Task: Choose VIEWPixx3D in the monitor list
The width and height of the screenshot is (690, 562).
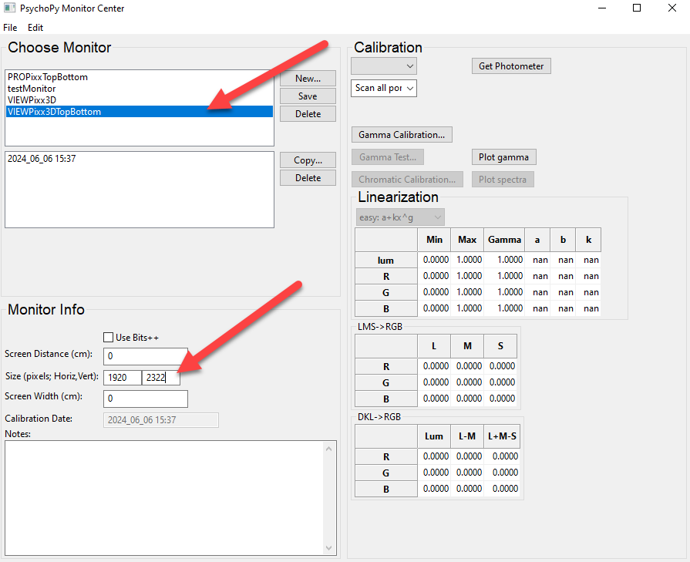Action: coord(32,99)
